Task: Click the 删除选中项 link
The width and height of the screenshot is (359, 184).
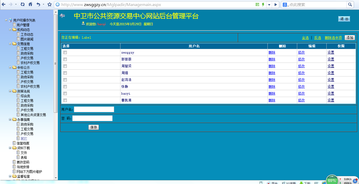Action: tap(333, 38)
